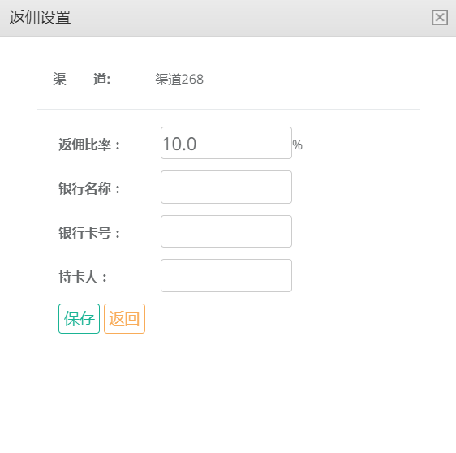Close the 返佣设置 dialog with the X icon
The image size is (456, 453).
[x=440, y=18]
